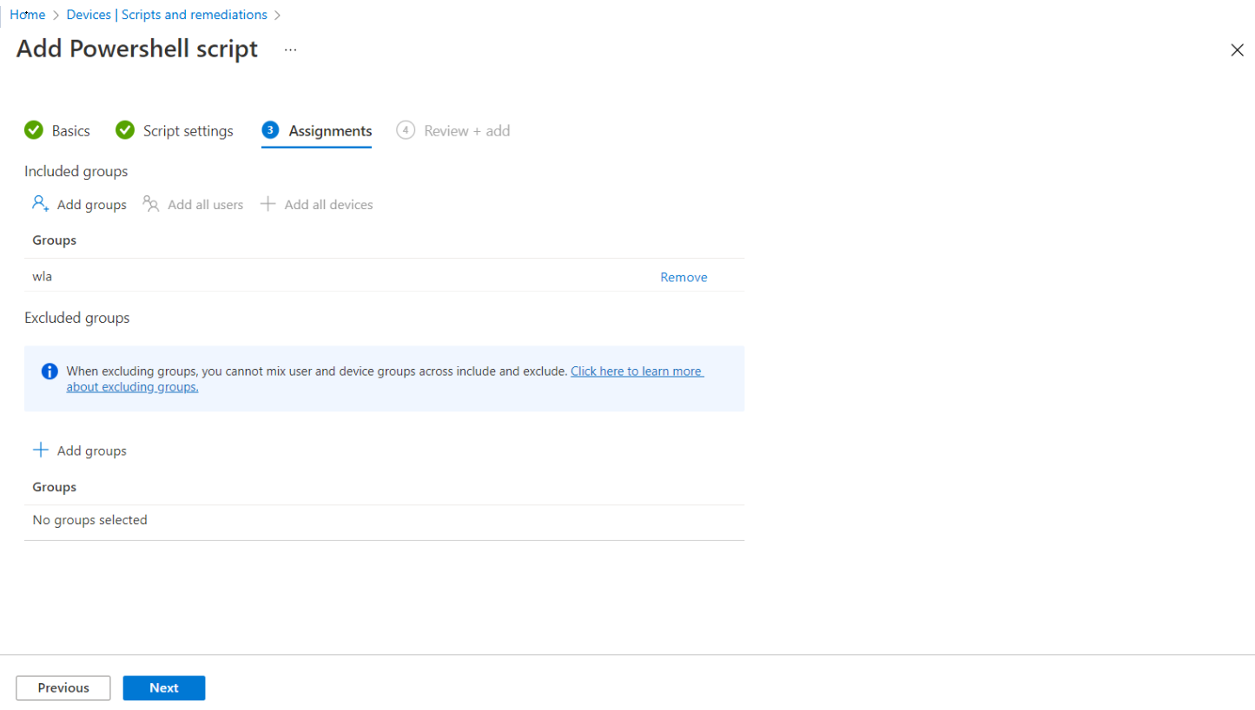Open the ellipsis more options menu
1255x710 pixels.
point(290,50)
